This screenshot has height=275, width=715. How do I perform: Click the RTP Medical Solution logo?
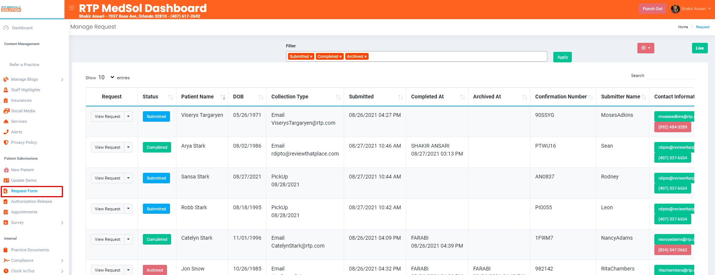11,9
